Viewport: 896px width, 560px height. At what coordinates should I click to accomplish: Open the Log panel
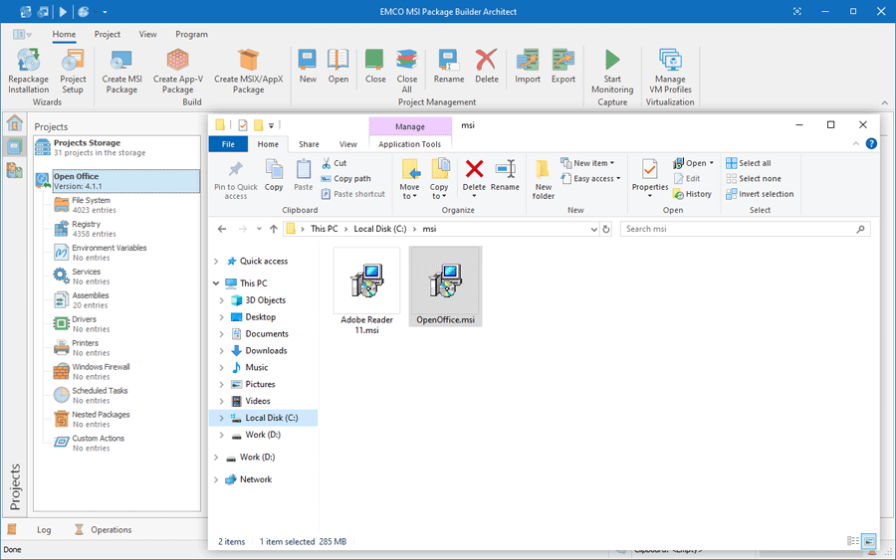point(44,530)
